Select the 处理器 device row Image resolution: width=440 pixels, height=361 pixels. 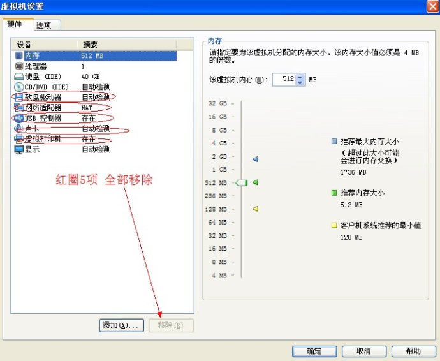[x=95, y=66]
